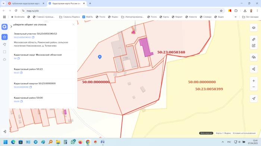The width and height of the screenshot is (261, 146).
Task: Open link 50:23:0050340:53 for the land plot
Action: point(22,37)
